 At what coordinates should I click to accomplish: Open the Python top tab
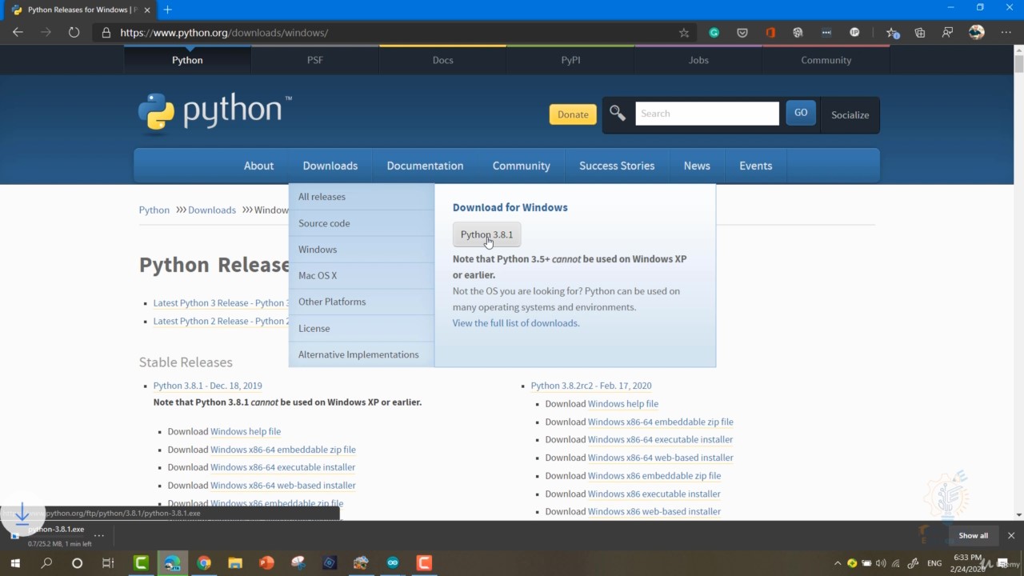click(187, 60)
